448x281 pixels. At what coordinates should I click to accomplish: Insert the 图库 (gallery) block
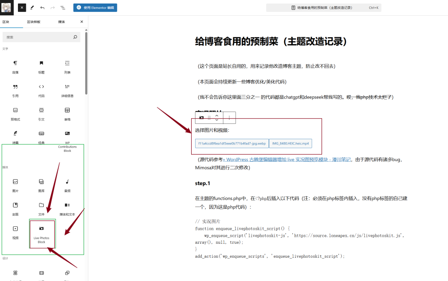41,185
